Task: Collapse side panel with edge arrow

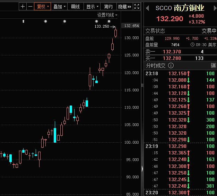Action: [x=142, y=169]
